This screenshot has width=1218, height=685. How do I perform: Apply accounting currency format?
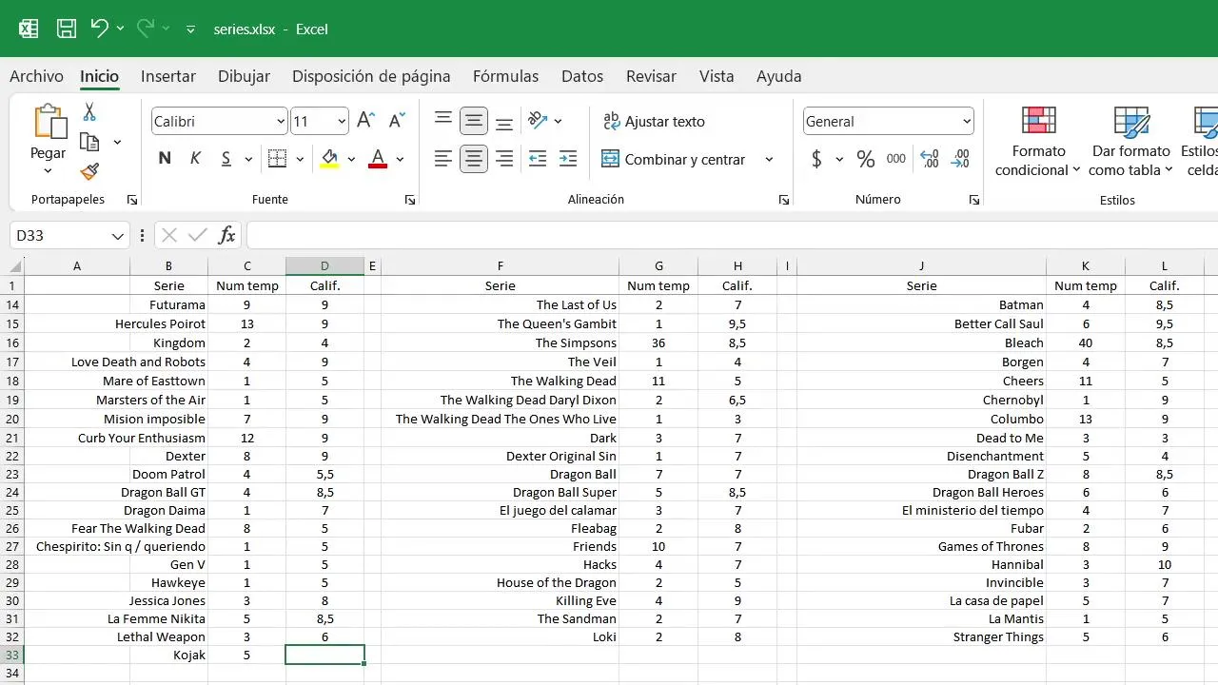coord(816,159)
